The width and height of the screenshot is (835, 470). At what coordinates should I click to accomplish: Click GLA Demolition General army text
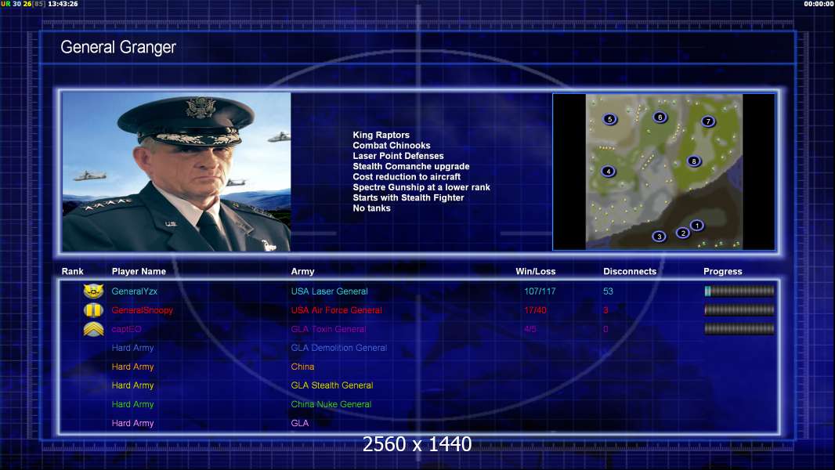click(x=338, y=348)
